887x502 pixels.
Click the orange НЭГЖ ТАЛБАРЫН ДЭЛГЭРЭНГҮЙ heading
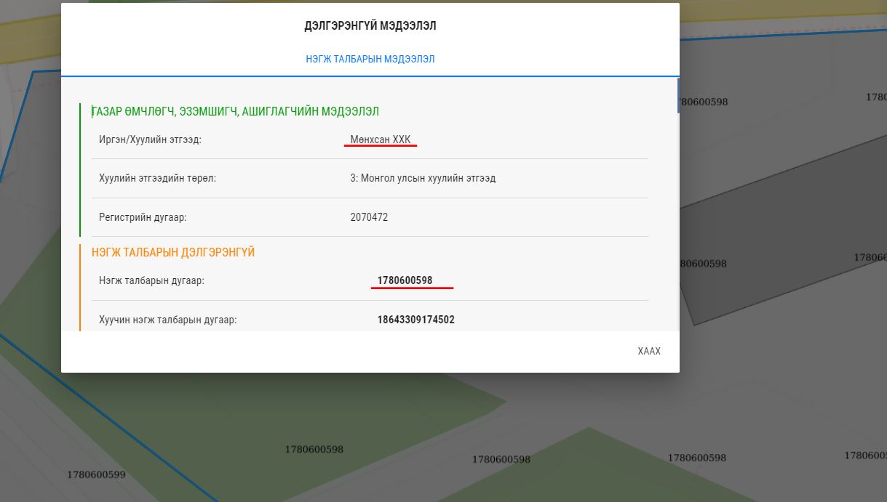(x=173, y=253)
